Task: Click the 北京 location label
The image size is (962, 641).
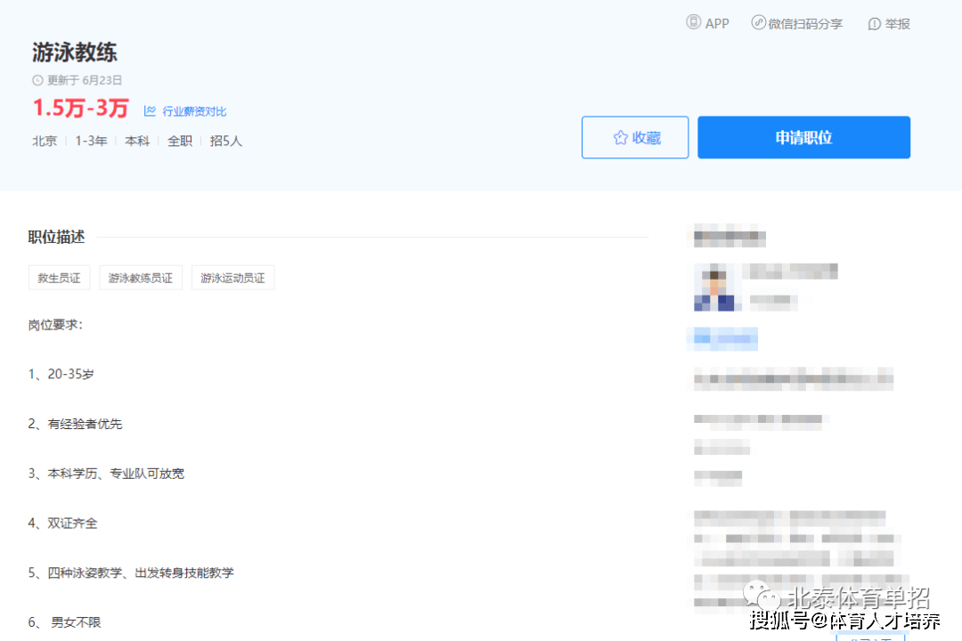Action: (45, 141)
